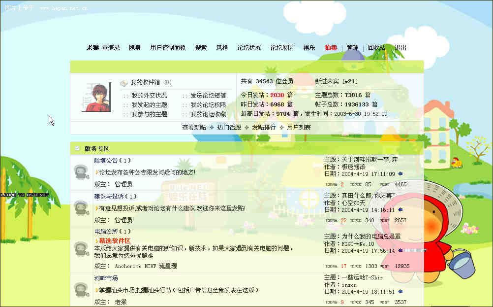The height and width of the screenshot is (307, 493).
Task: Open 我的论坛收藏
Action: [208, 114]
